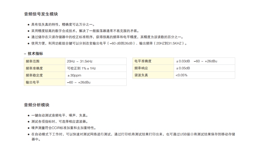Select the 频率准确度 label cell
Screen dimensions: 256x161
44,68
